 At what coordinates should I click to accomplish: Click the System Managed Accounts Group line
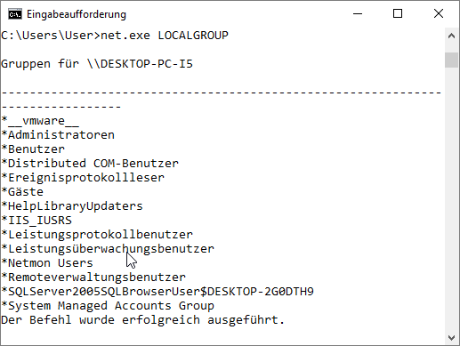pyautogui.click(x=108, y=306)
